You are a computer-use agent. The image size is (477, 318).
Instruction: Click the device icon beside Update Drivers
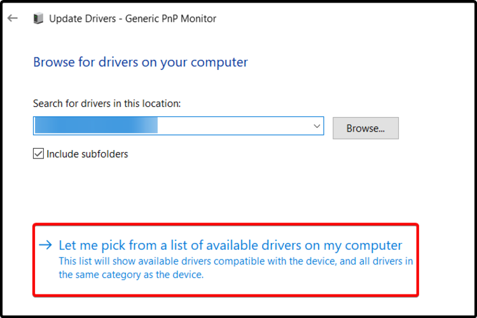pos(38,18)
